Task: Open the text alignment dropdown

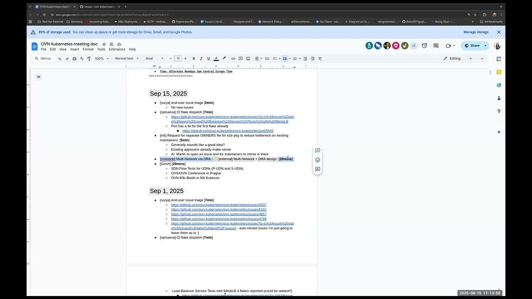Action: point(259,59)
